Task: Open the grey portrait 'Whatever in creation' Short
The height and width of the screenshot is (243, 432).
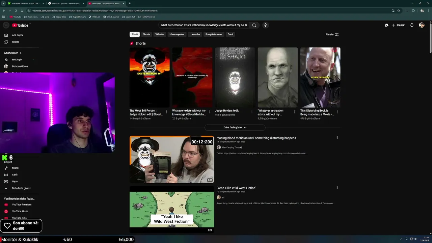Action: tap(277, 77)
